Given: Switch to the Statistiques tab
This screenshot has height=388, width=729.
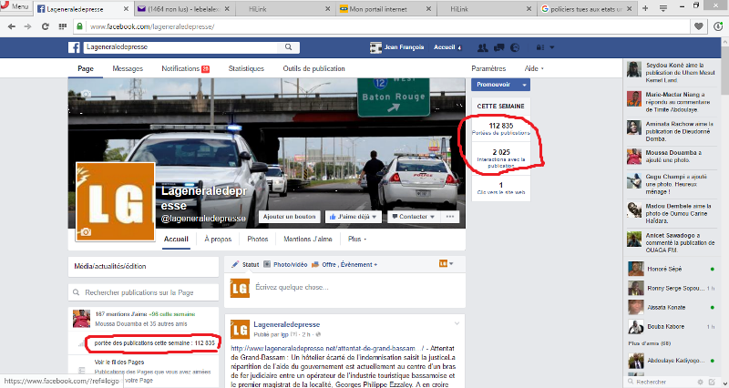Looking at the screenshot, I should click(x=245, y=68).
